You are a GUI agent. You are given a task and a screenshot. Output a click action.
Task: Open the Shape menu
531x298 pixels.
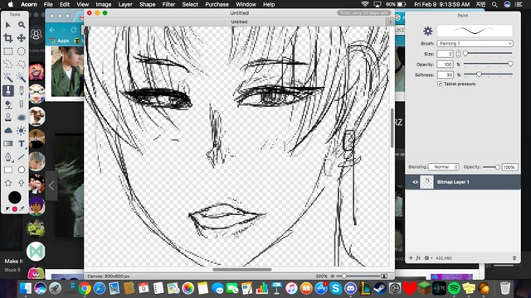[x=148, y=4]
